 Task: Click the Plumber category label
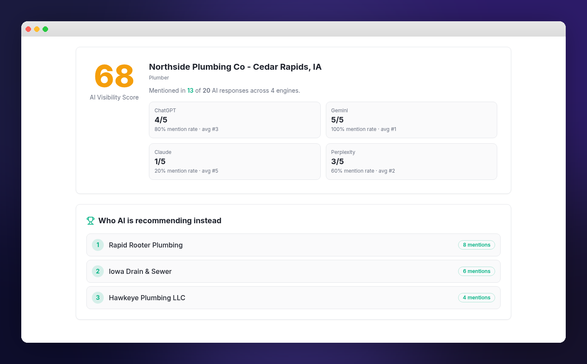coord(159,78)
